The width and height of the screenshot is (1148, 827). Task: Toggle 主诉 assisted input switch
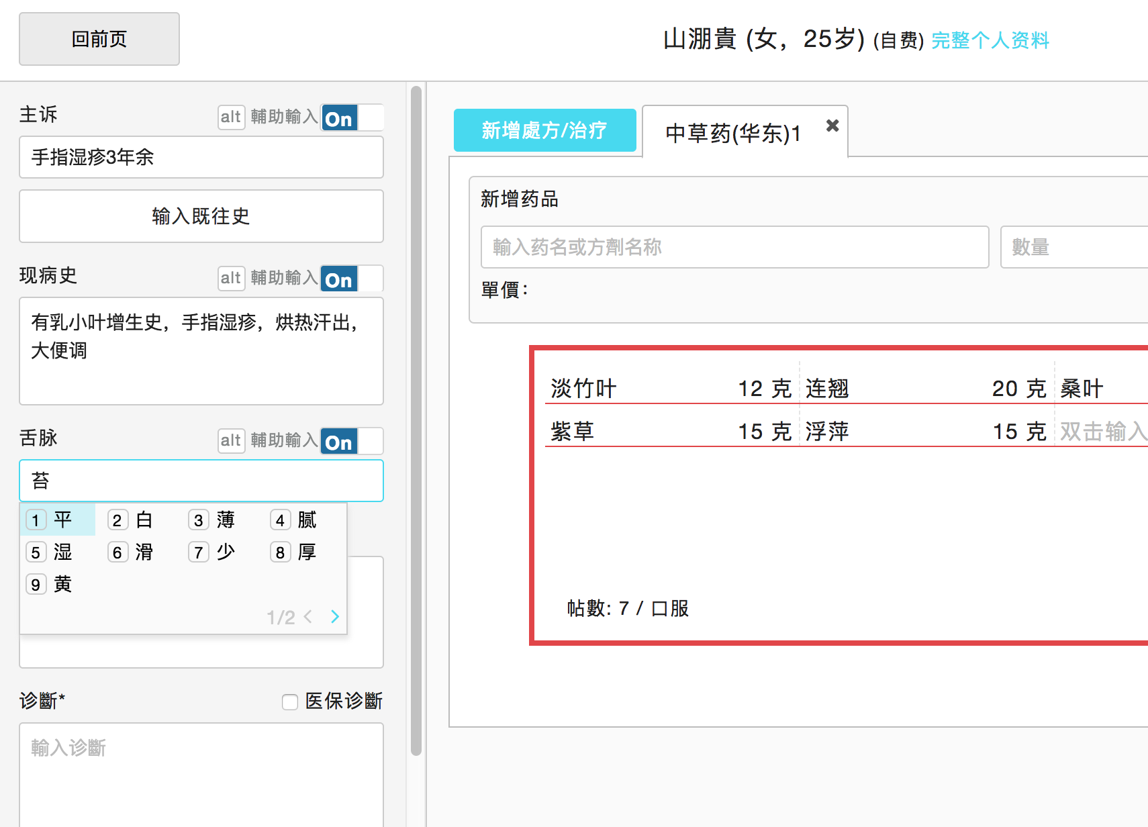352,117
